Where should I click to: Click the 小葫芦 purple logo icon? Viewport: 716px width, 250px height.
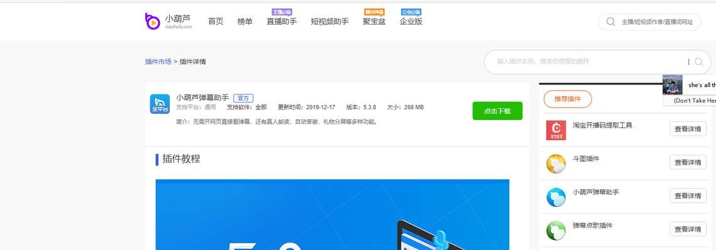[152, 21]
